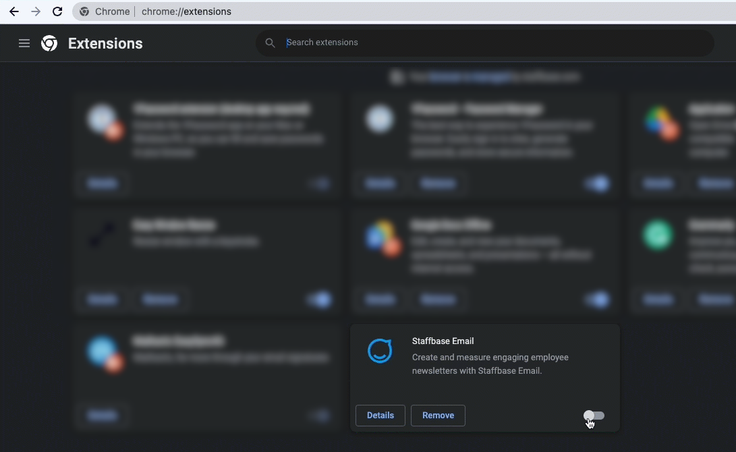Screen dimensions: 736x452
Task: Click the Chrome logo beside Extensions
Action: click(x=49, y=43)
